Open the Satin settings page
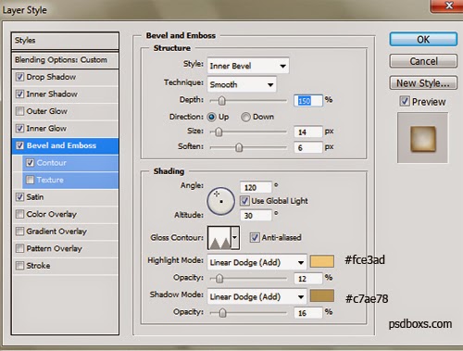Image resolution: width=463 pixels, height=351 pixels. pos(35,197)
